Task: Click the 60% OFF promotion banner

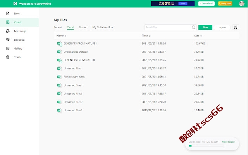Action: coord(173,3)
